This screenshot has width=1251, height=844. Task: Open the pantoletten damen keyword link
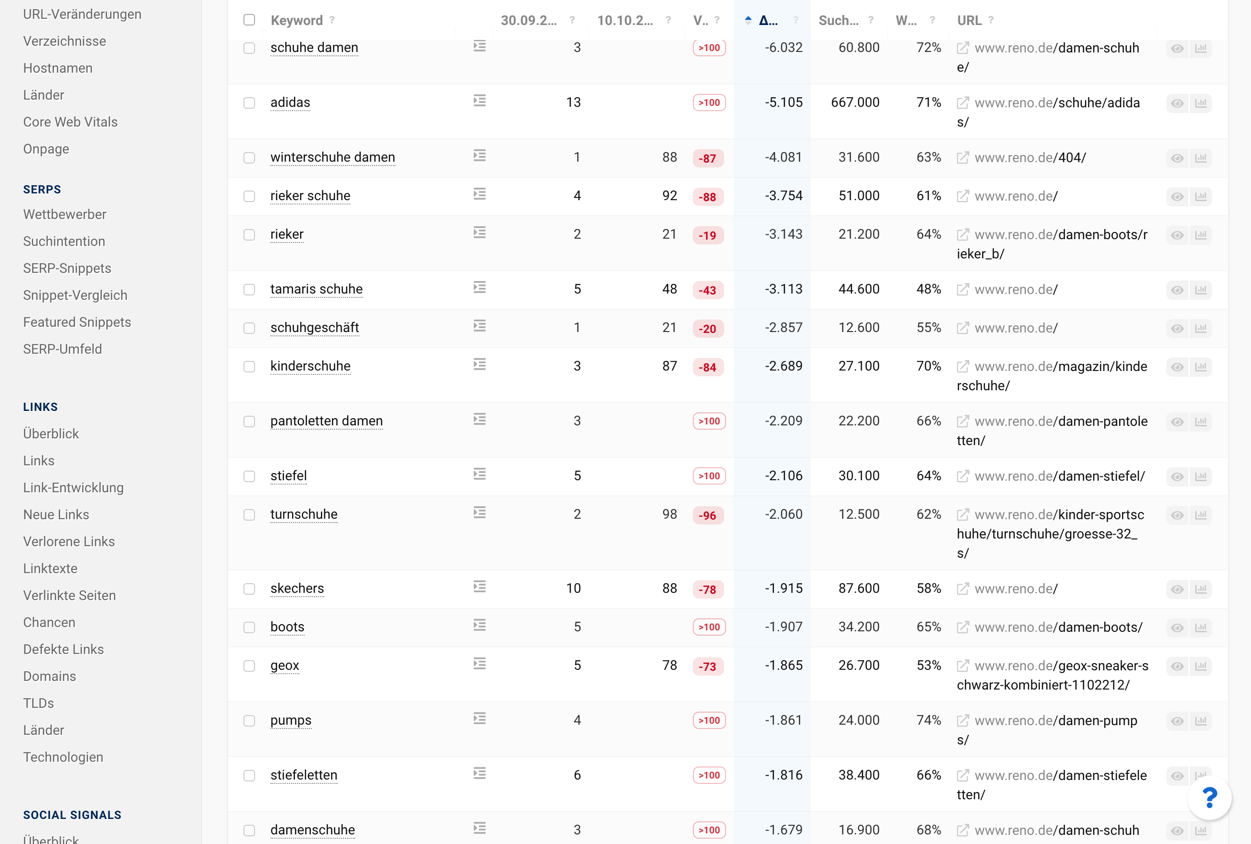click(x=326, y=421)
